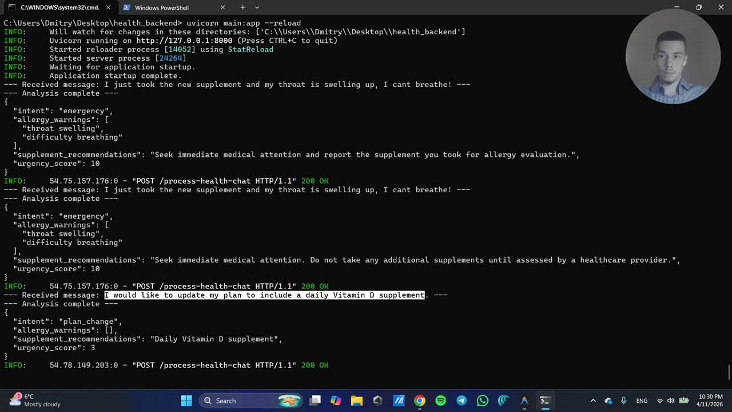This screenshot has width=732, height=412.
Task: Click the OneDrive cloud tray icon
Action: click(608, 401)
